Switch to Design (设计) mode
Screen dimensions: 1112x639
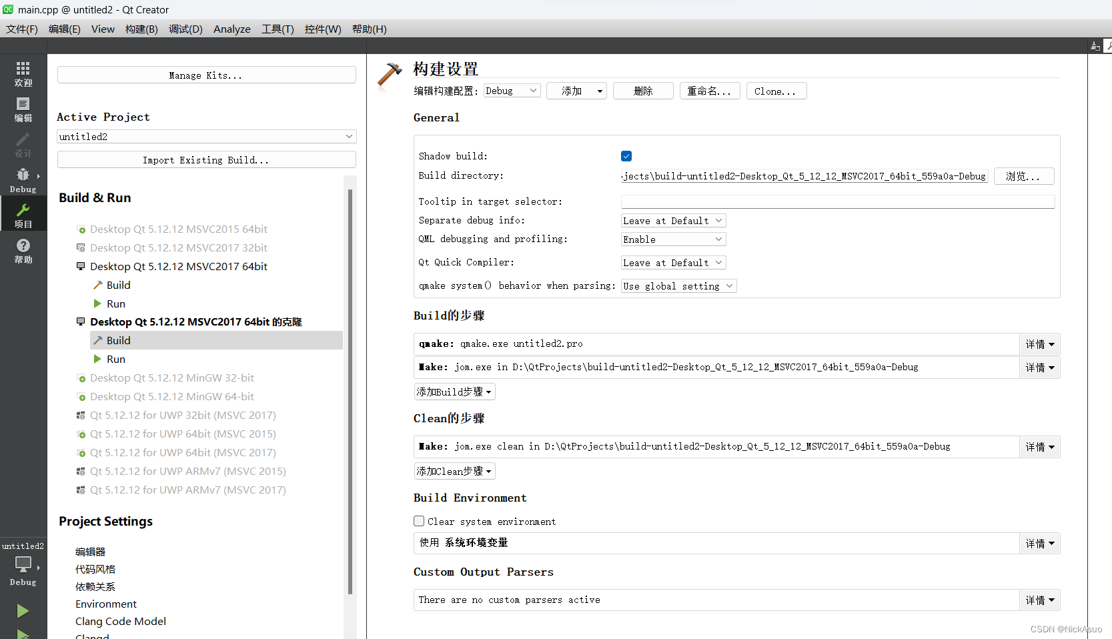point(23,145)
